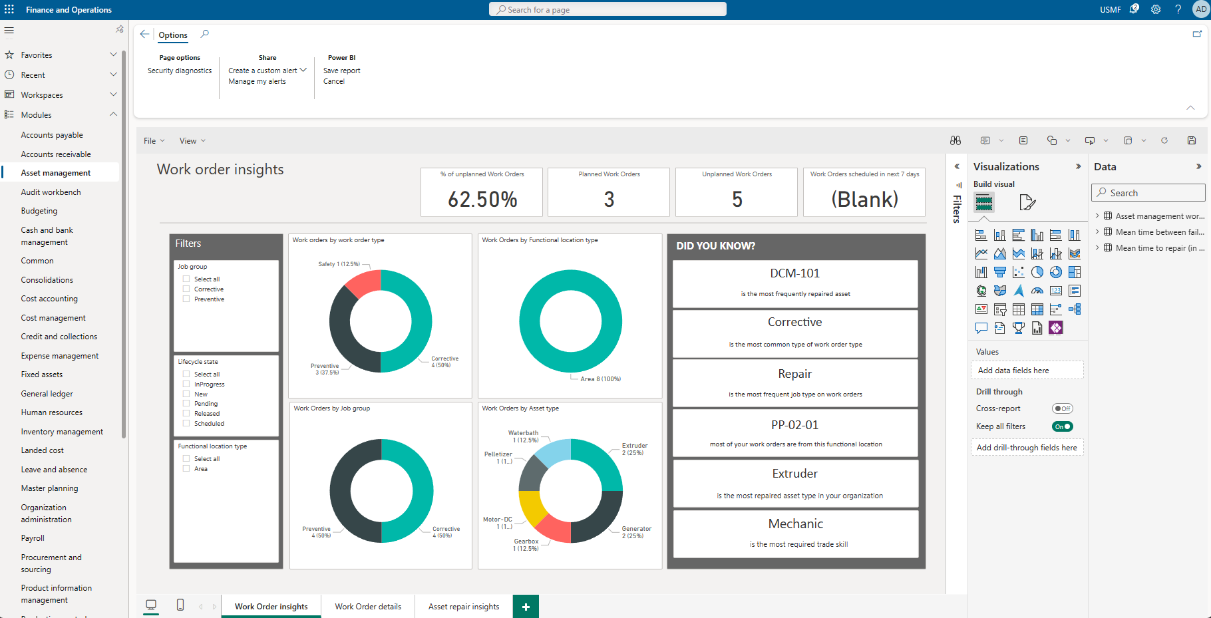Click the Security diagnostics link
The image size is (1211, 618).
pyautogui.click(x=179, y=70)
